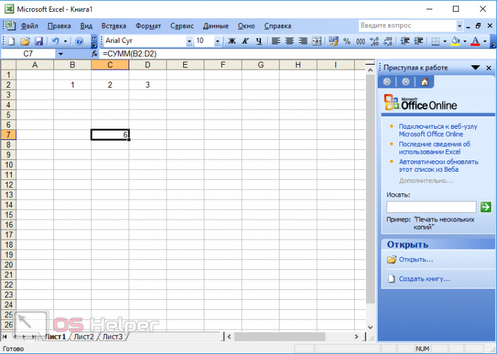
Task: Click the insert function fx icon
Action: [94, 54]
